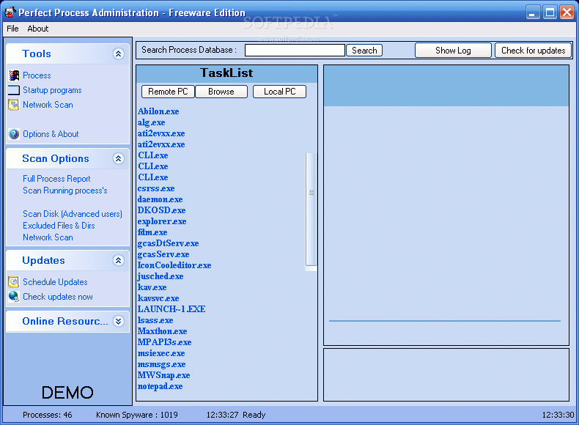Click Check updates now link
The image size is (579, 425).
pyautogui.click(x=58, y=297)
